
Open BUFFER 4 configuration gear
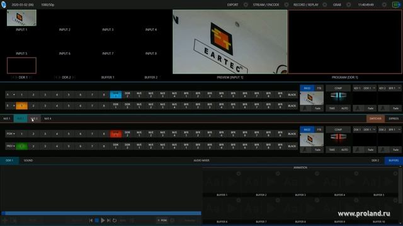(x=356, y=174)
